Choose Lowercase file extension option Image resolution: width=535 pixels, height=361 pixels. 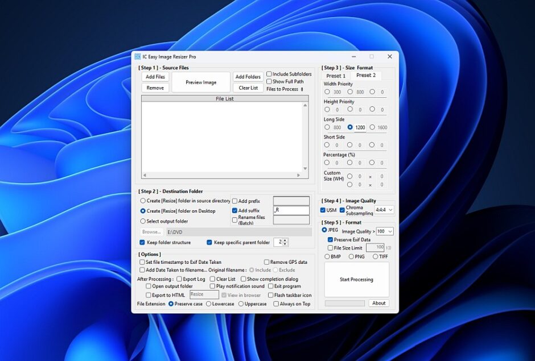coord(209,304)
